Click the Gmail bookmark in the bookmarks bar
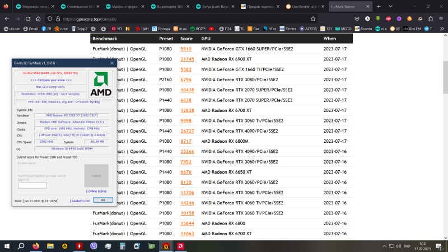Viewport: 448px width, 252px height. (x=31, y=29)
